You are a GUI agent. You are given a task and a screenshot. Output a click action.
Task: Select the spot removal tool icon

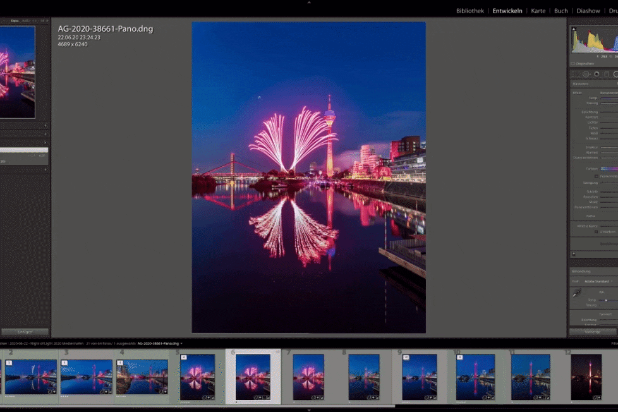click(x=586, y=74)
